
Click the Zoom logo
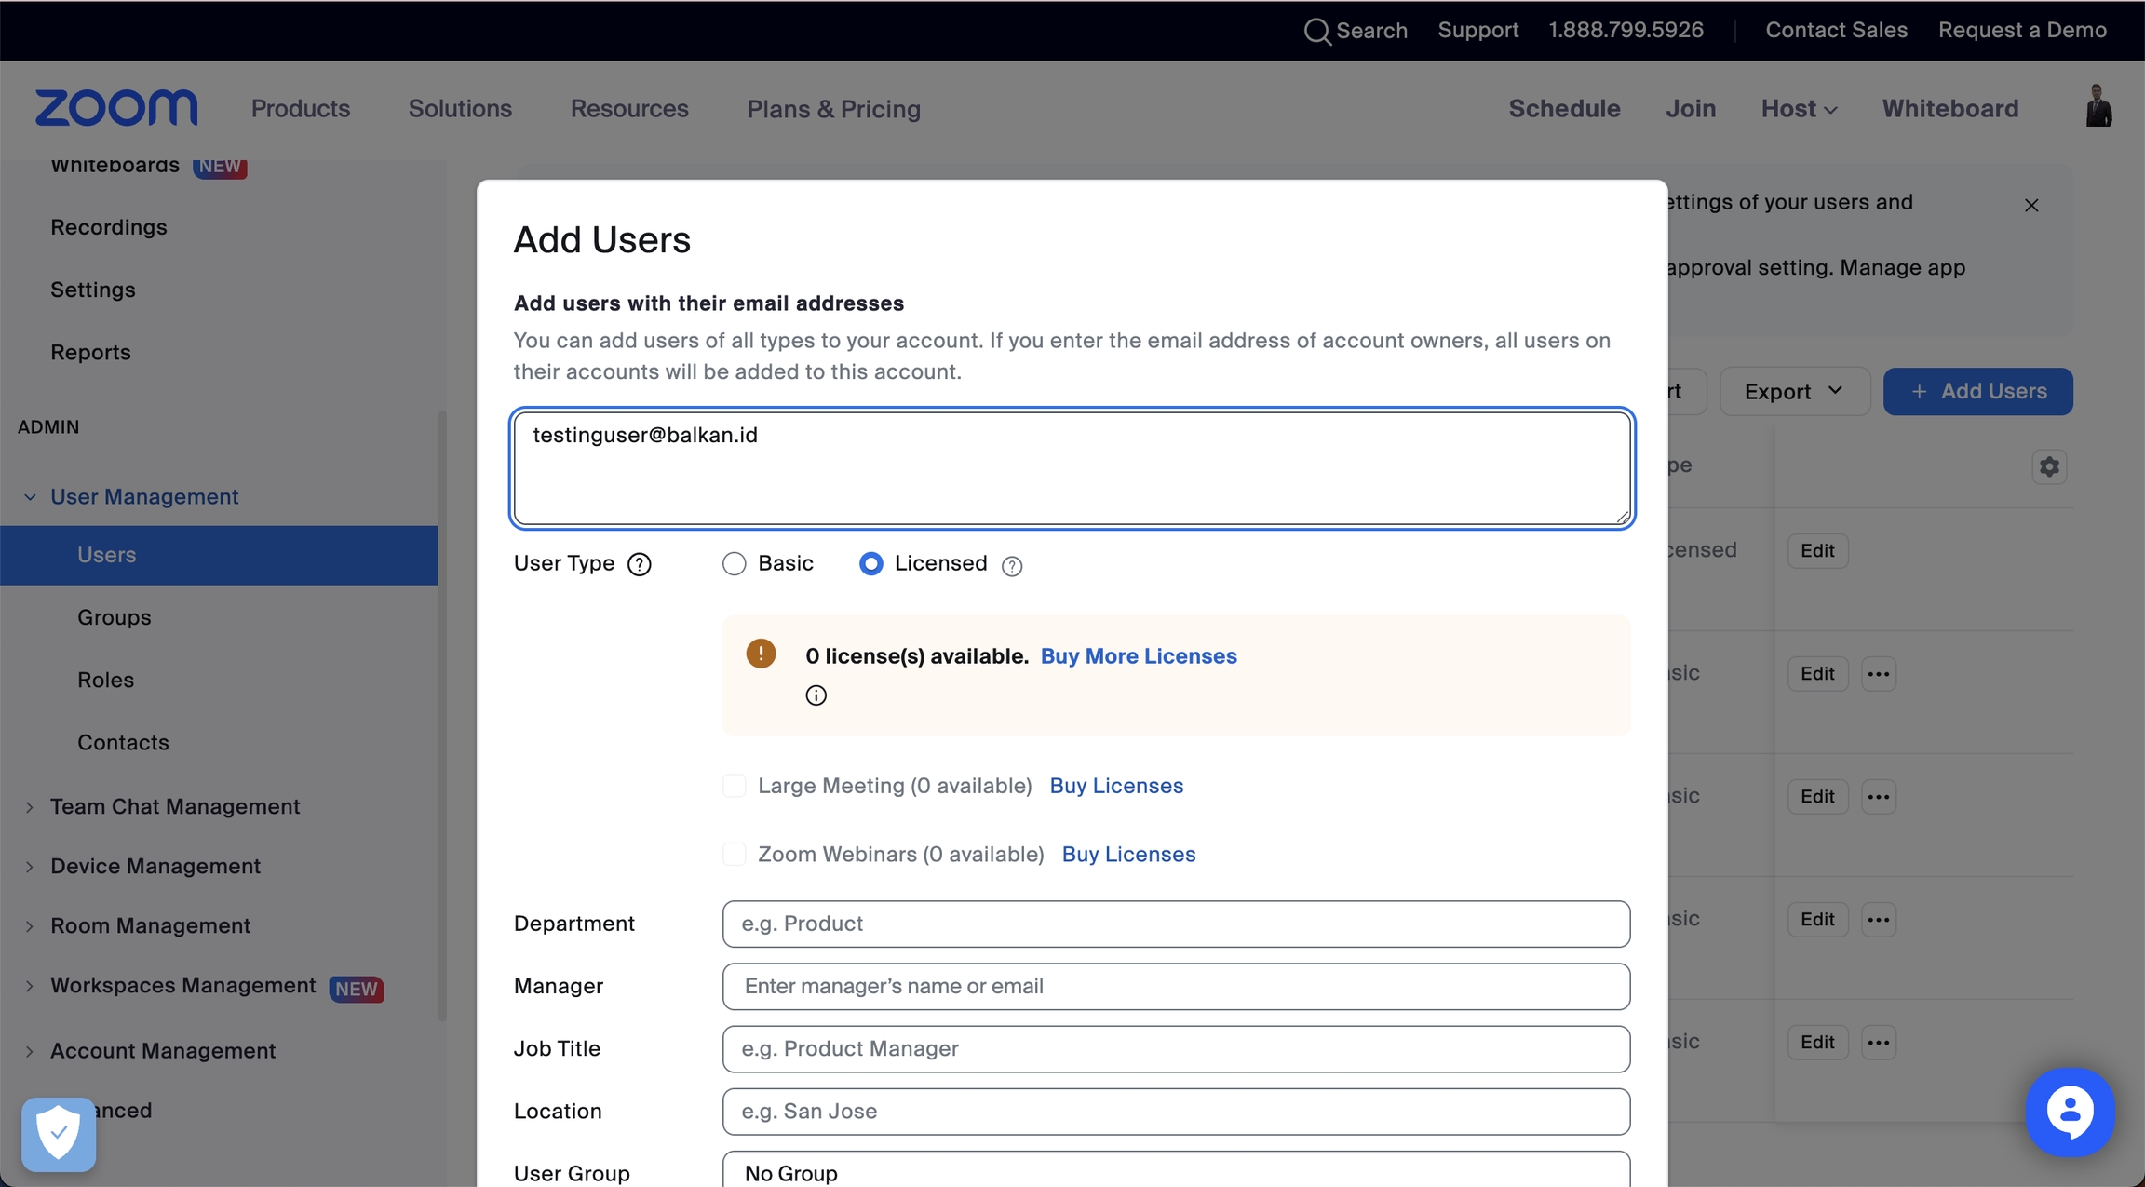pos(116,108)
